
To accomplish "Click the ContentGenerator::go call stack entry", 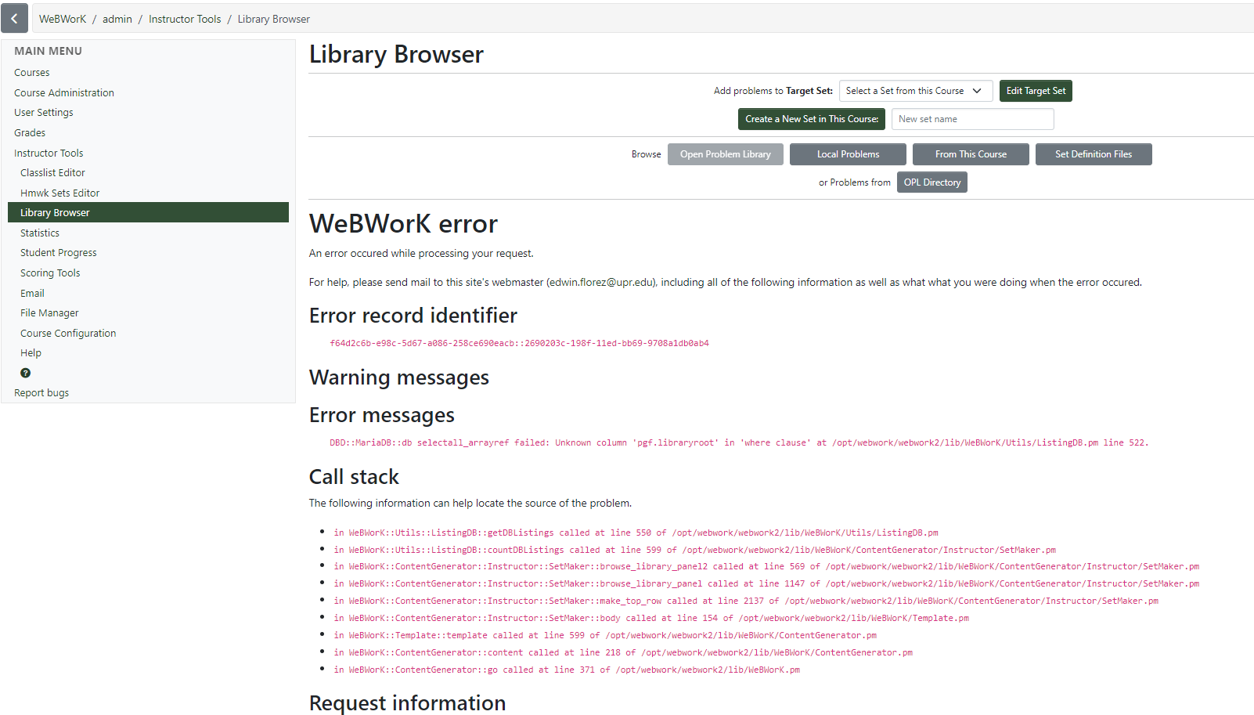I will pos(567,670).
